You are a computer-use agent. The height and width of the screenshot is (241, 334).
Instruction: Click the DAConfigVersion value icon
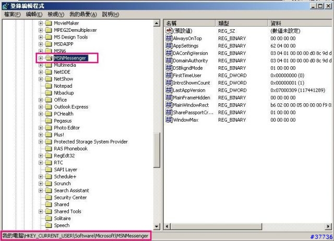pyautogui.click(x=169, y=53)
